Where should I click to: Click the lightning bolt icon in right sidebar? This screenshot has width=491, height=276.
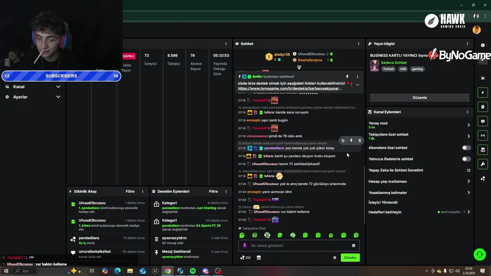pos(483,92)
